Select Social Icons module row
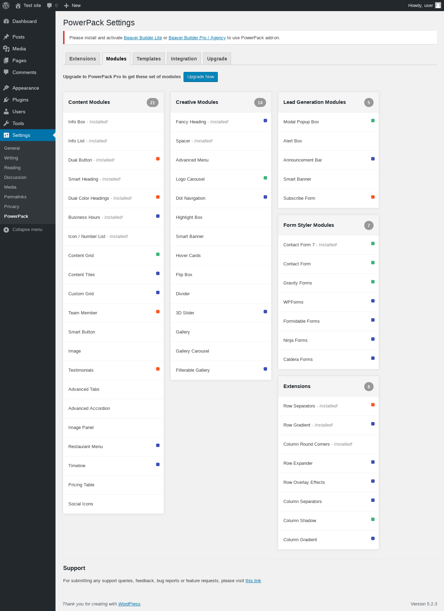The image size is (444, 611). (x=113, y=504)
